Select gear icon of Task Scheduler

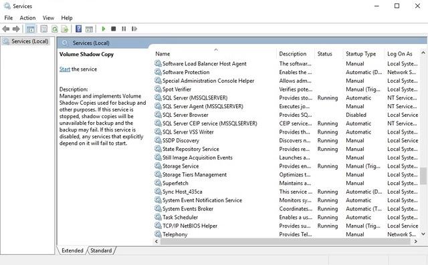point(158,217)
